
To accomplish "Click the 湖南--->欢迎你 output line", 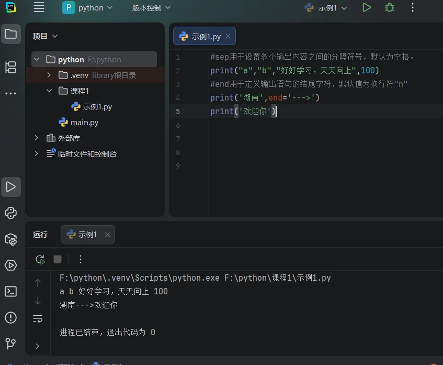I will click(x=89, y=305).
